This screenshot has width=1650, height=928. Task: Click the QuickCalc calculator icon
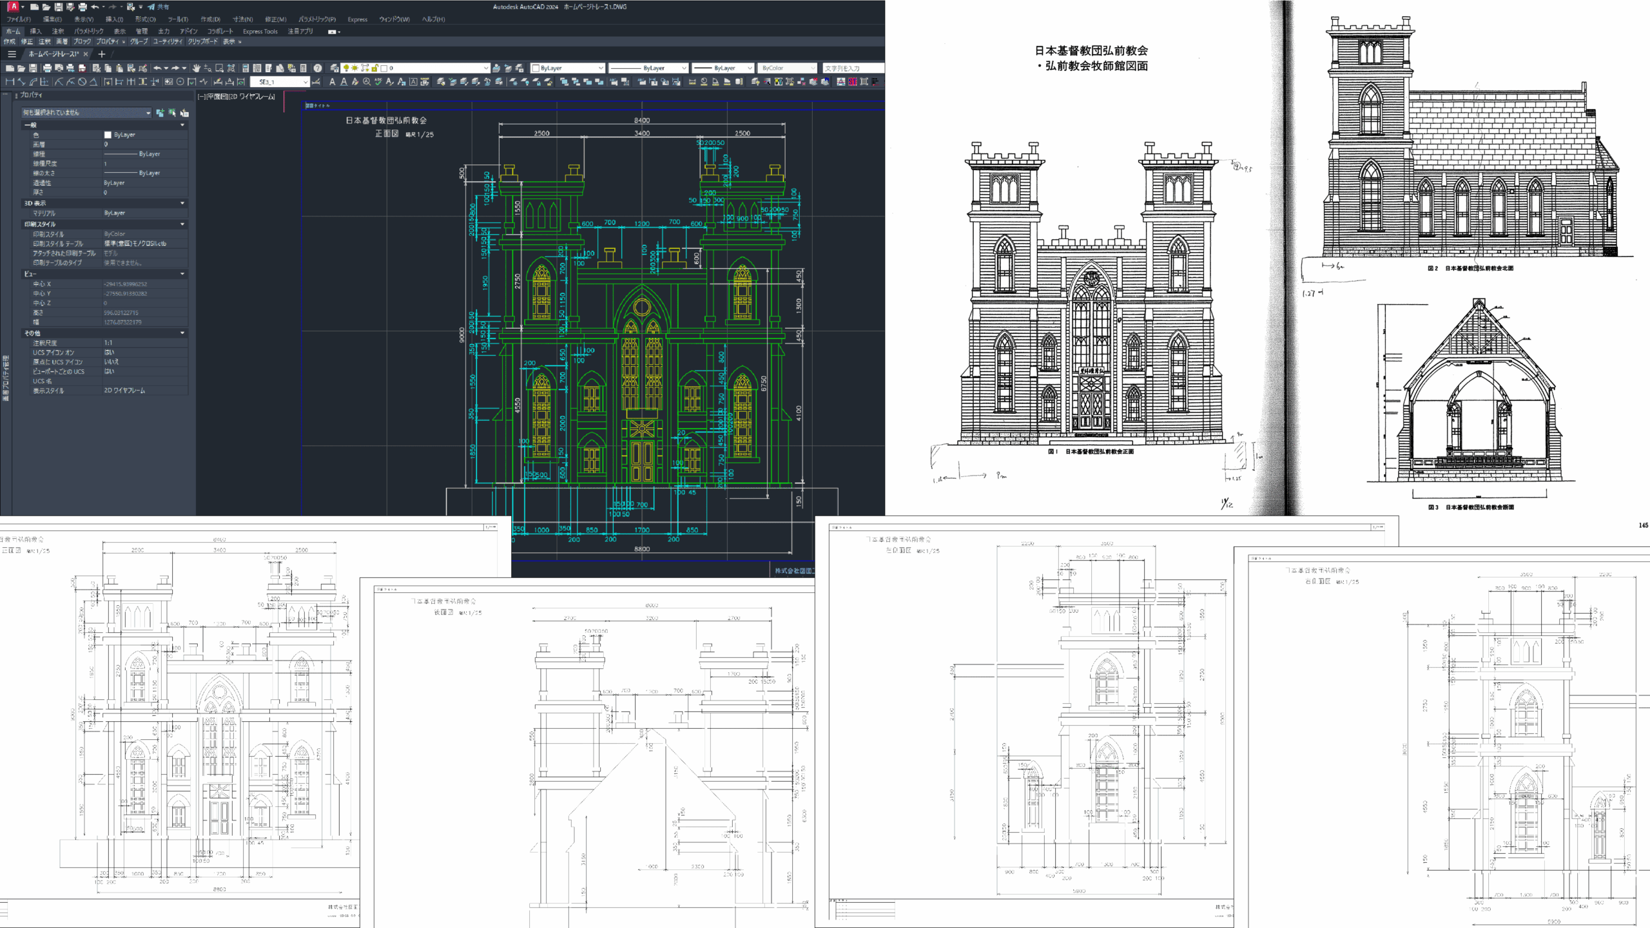coord(304,68)
